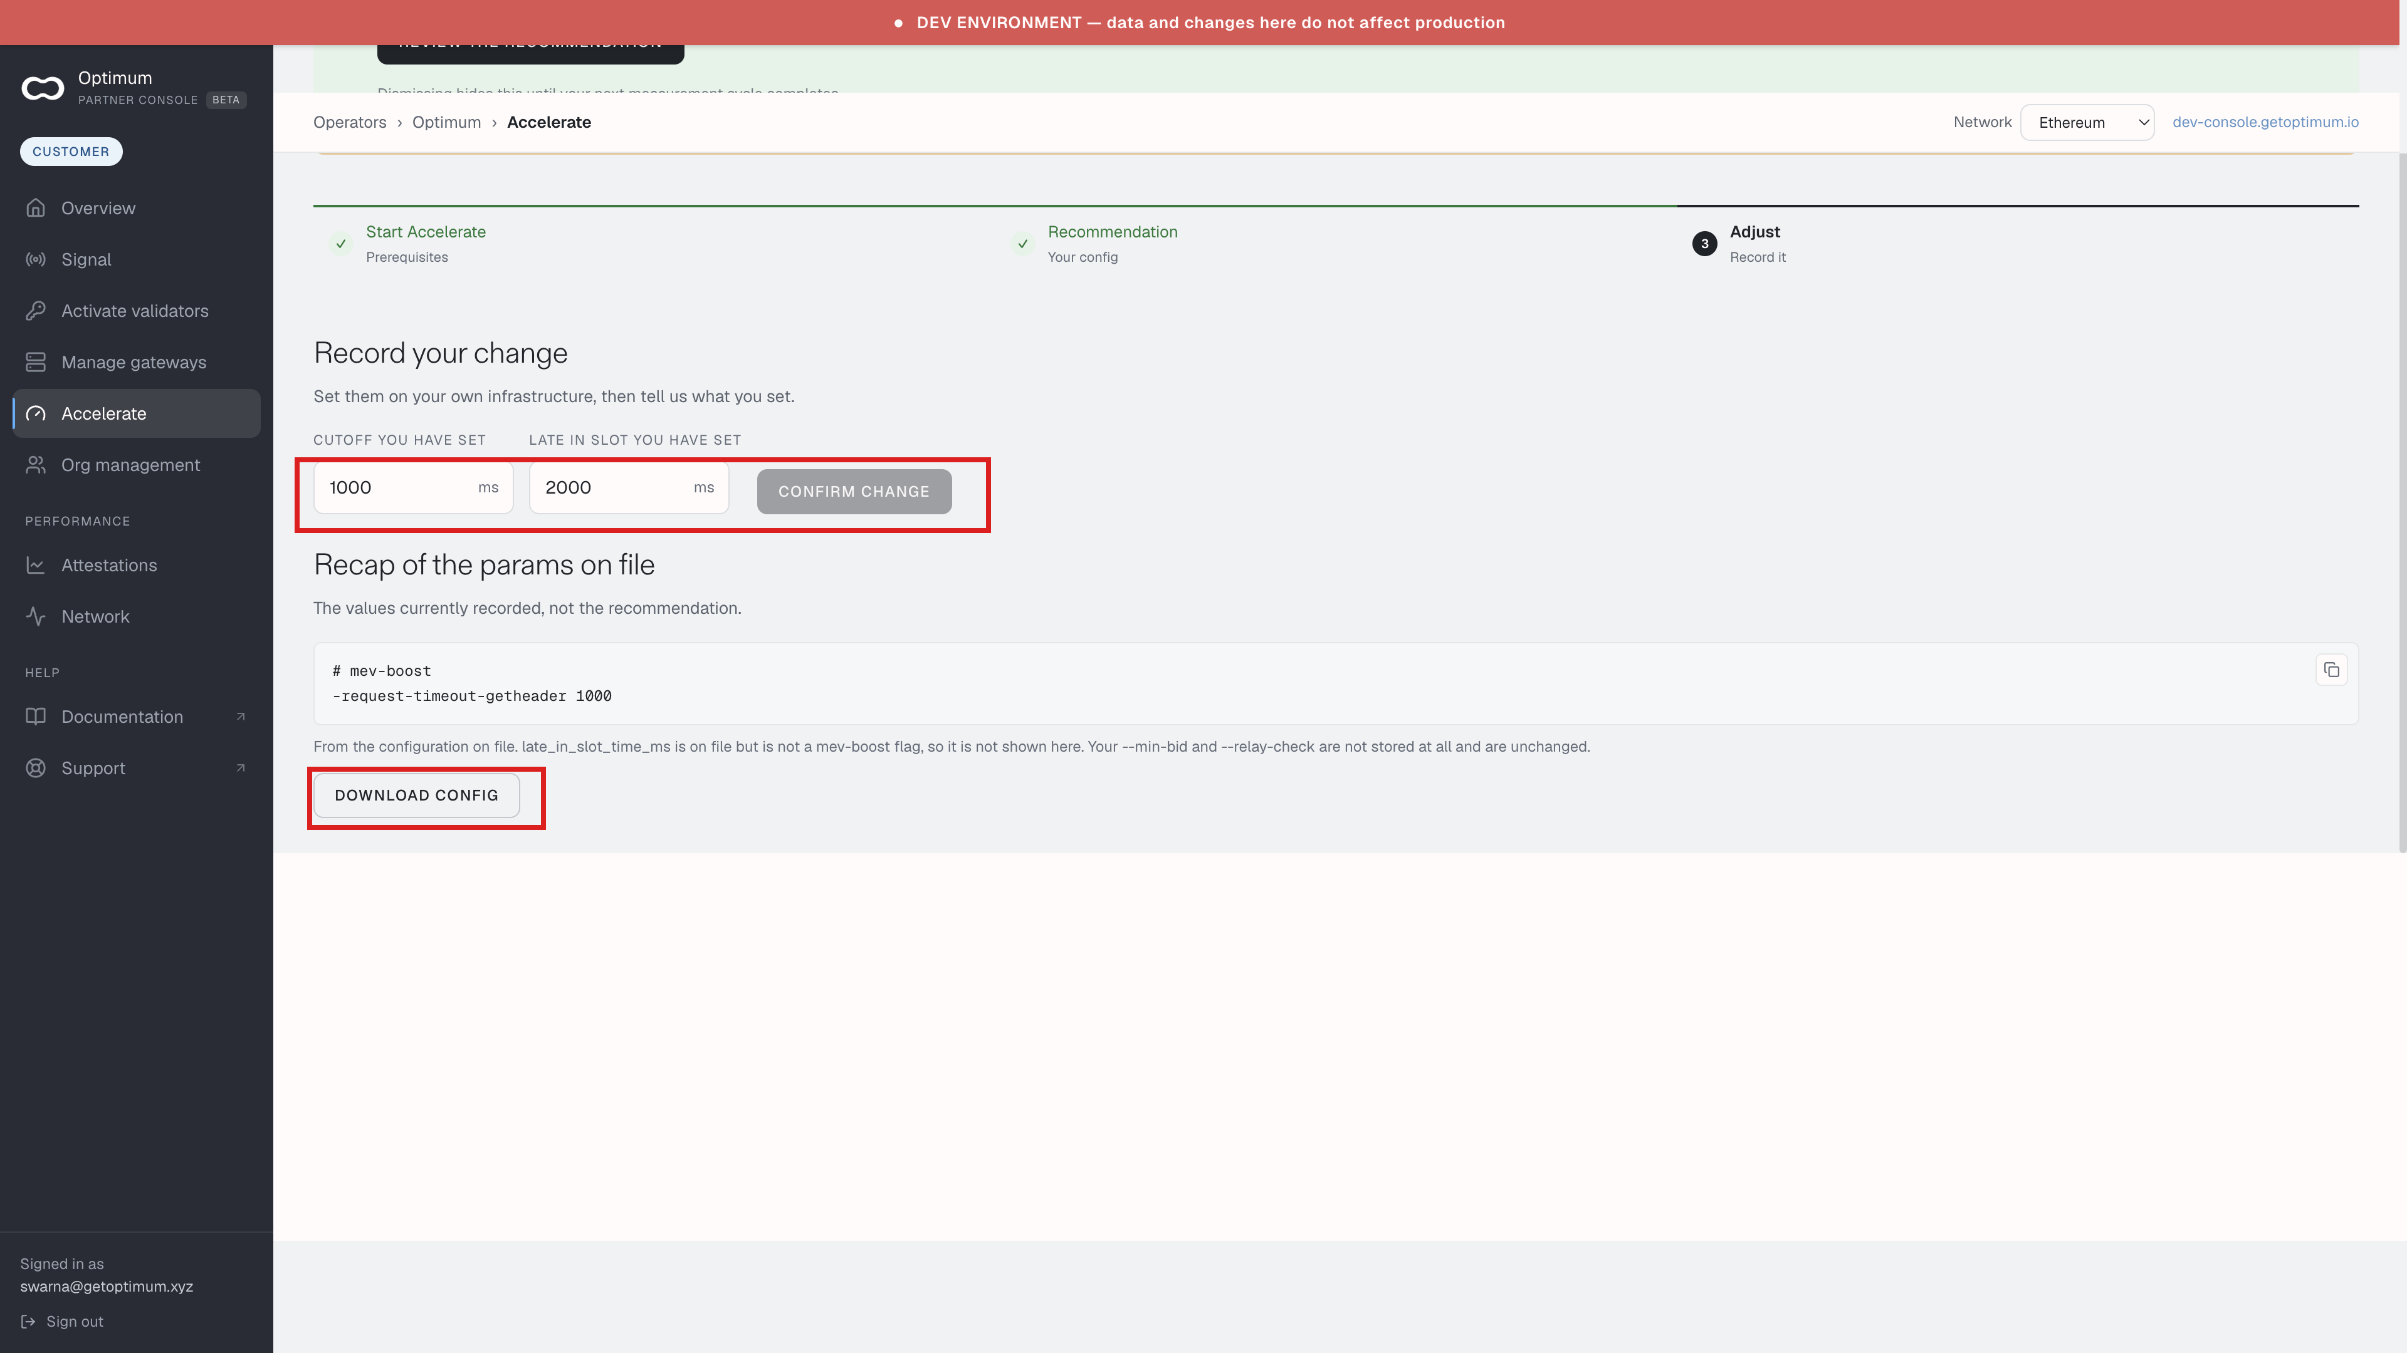Click the Network activity pulse icon
2407x1353 pixels.
click(36, 616)
